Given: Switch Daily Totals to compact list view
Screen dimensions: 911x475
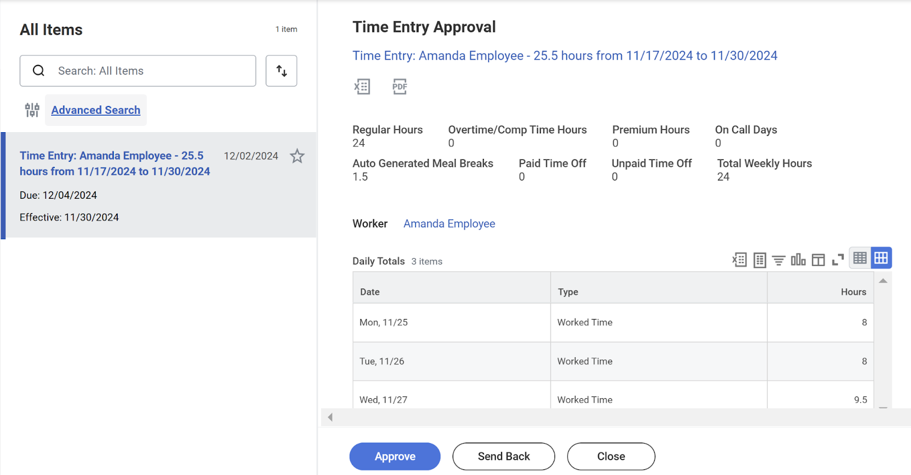Looking at the screenshot, I should (x=860, y=258).
